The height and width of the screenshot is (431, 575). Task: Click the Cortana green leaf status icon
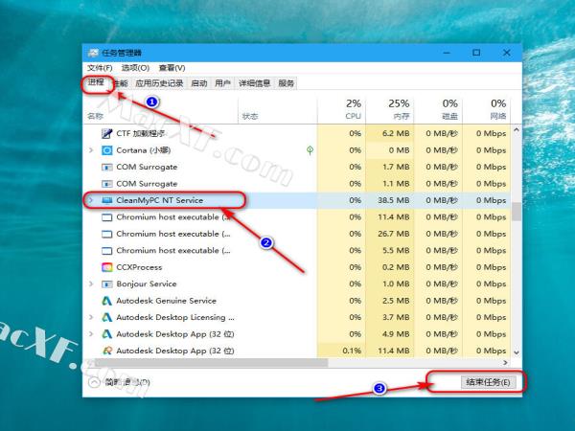(310, 150)
